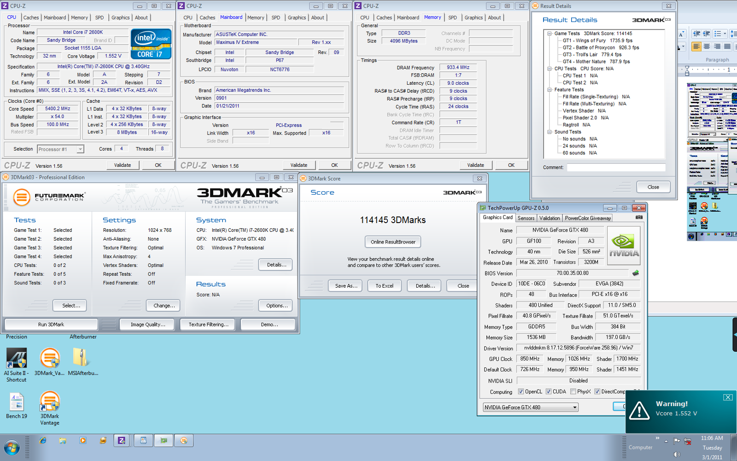This screenshot has height=461, width=737.
Task: Click Word center alignment icon
Action: pos(707,47)
